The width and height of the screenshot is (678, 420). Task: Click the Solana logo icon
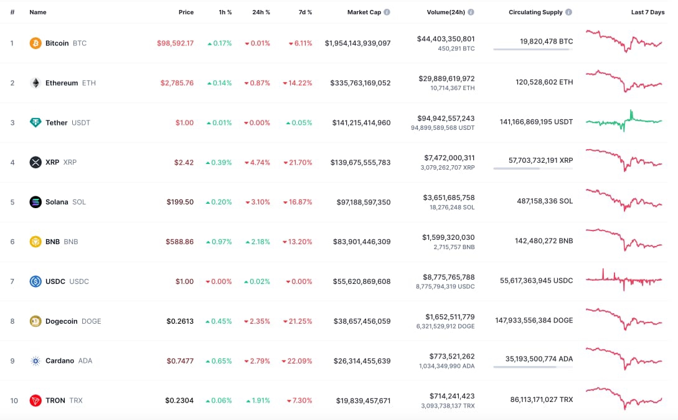pos(35,202)
